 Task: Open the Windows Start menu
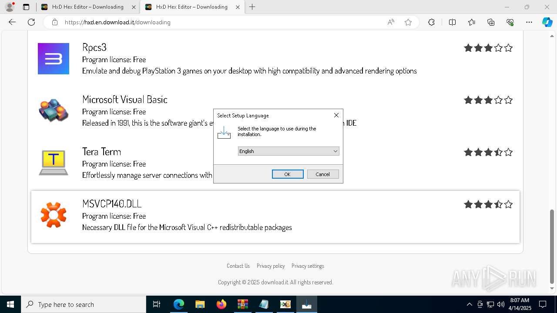click(x=10, y=304)
